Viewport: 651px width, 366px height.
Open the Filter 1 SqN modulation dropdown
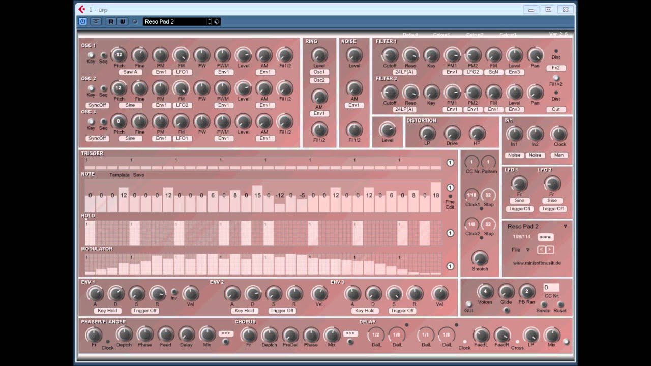[493, 72]
